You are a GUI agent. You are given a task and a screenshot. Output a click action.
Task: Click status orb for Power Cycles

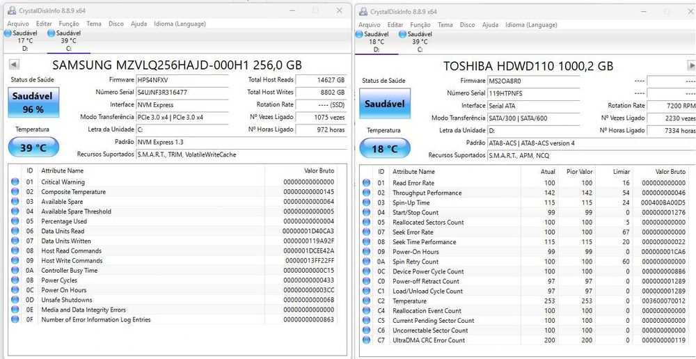pyautogui.click(x=15, y=280)
